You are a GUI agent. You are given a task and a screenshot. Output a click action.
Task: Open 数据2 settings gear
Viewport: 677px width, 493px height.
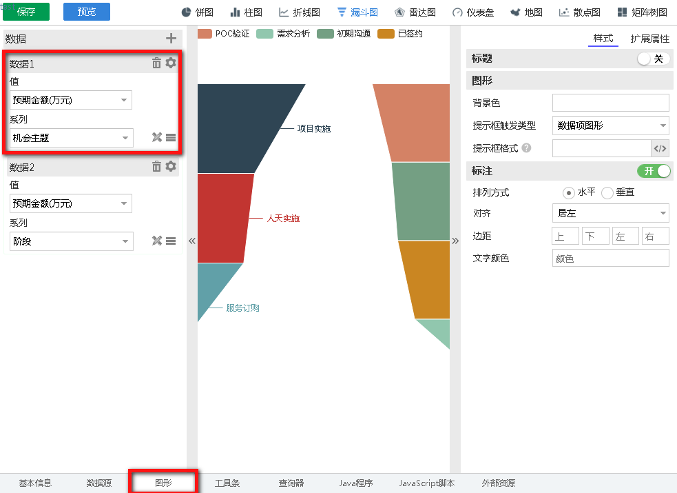coord(171,166)
